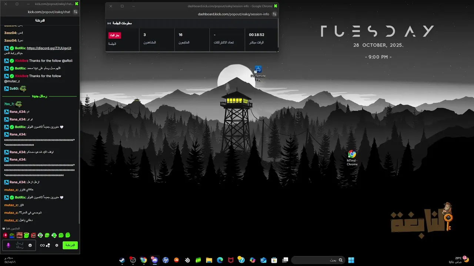Click Rana_434 name beside message تم

18,112
